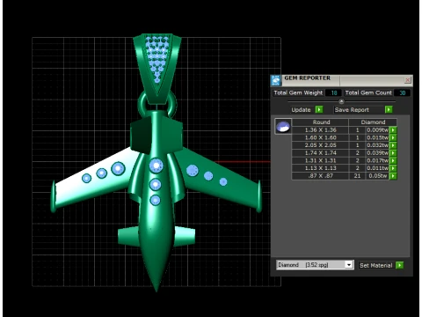Click green arrow on the 0.032tw row
The width and height of the screenshot is (422, 317).
coord(393,145)
